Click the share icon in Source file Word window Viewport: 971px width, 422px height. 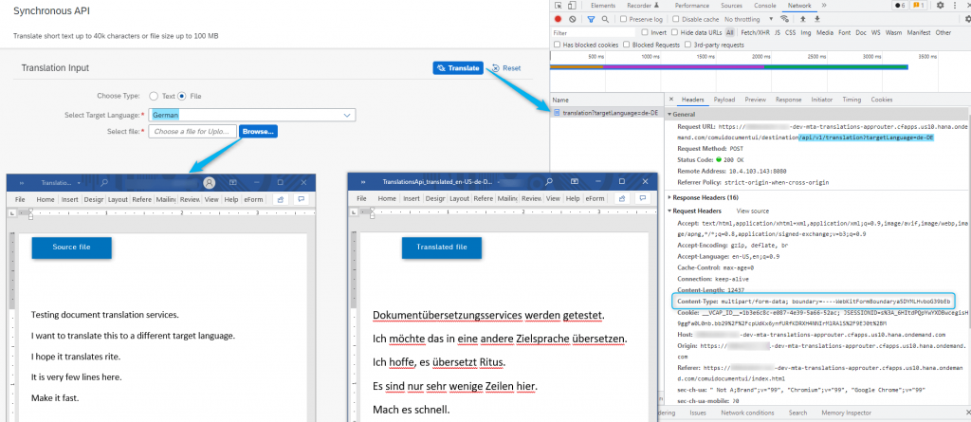tap(280, 199)
